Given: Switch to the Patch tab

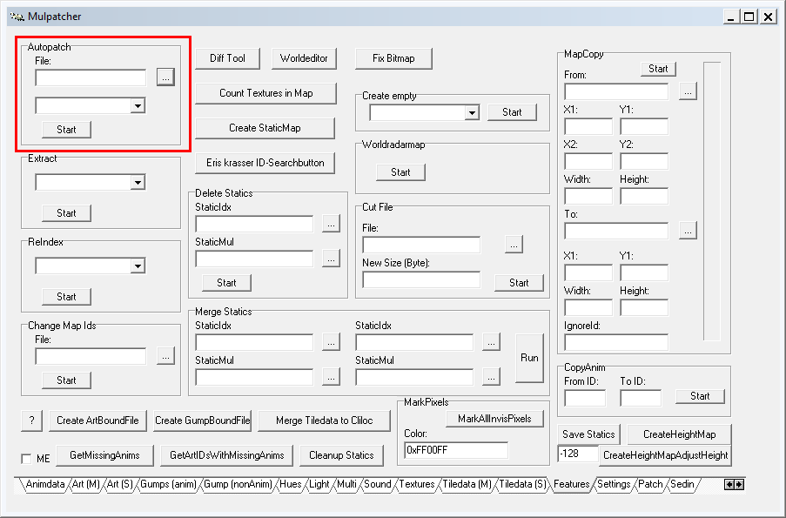Looking at the screenshot, I should coord(650,484).
